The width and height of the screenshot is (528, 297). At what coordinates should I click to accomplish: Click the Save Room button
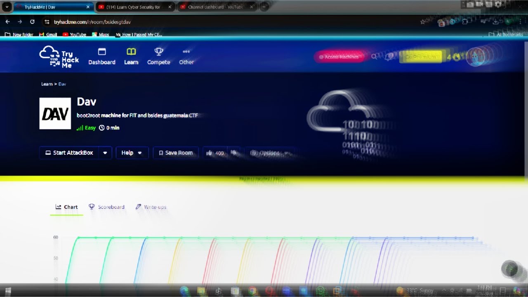(176, 153)
